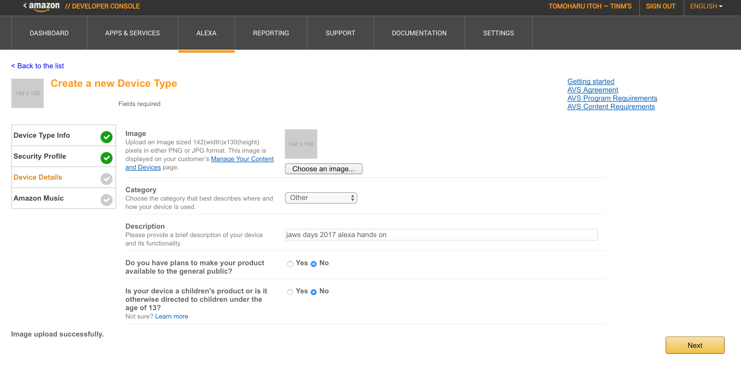Click the description input field

(441, 234)
